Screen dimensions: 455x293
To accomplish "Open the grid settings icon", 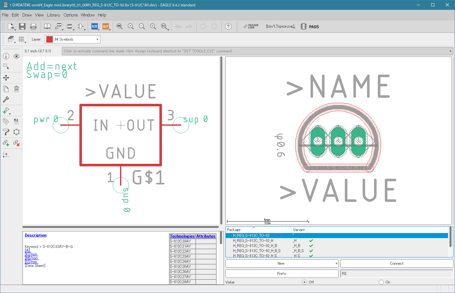I will 22,39.
